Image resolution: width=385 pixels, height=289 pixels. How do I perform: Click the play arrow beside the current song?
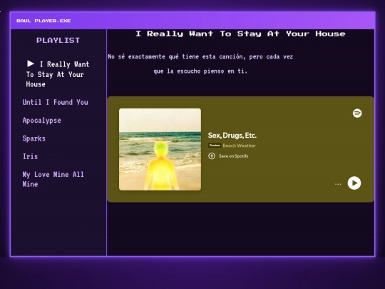pos(31,64)
